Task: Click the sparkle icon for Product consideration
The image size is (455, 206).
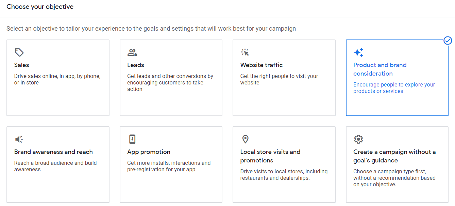Action: point(358,52)
